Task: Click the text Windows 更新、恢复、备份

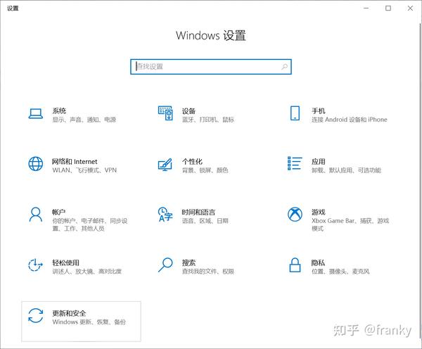Action: [x=89, y=322]
